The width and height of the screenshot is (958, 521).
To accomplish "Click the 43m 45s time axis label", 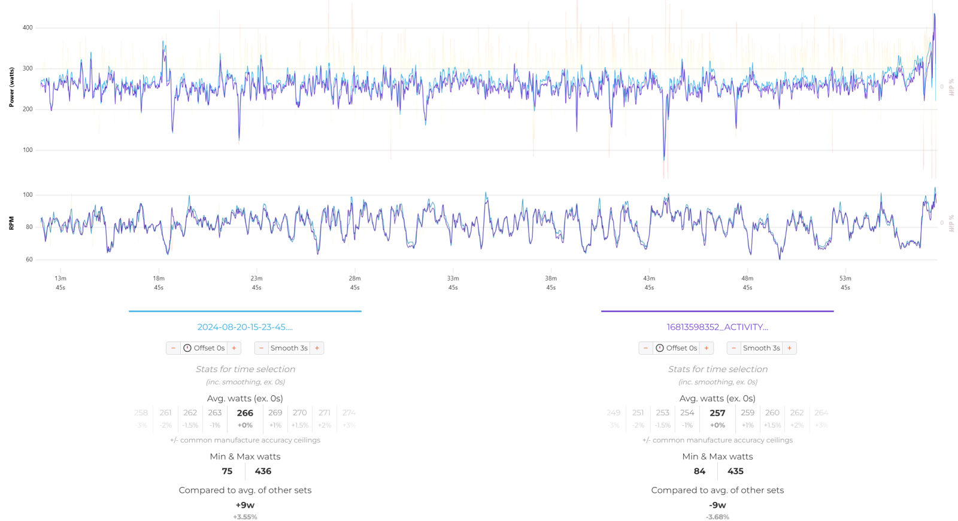I will click(x=649, y=283).
